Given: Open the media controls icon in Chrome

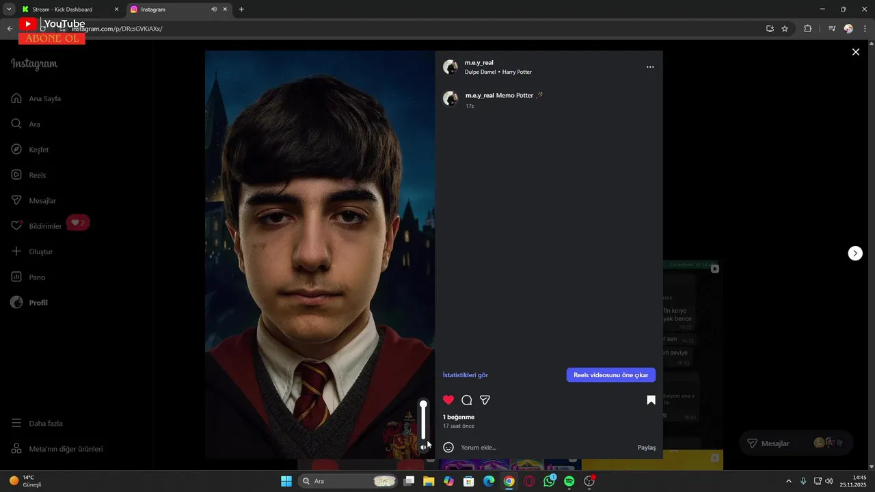Looking at the screenshot, I should (832, 29).
